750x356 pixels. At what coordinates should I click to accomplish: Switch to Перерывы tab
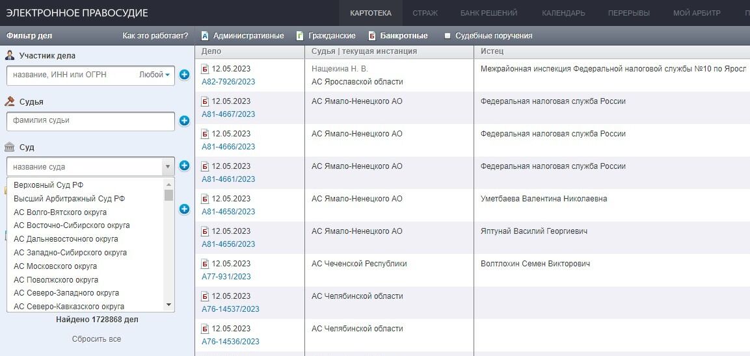click(x=629, y=13)
